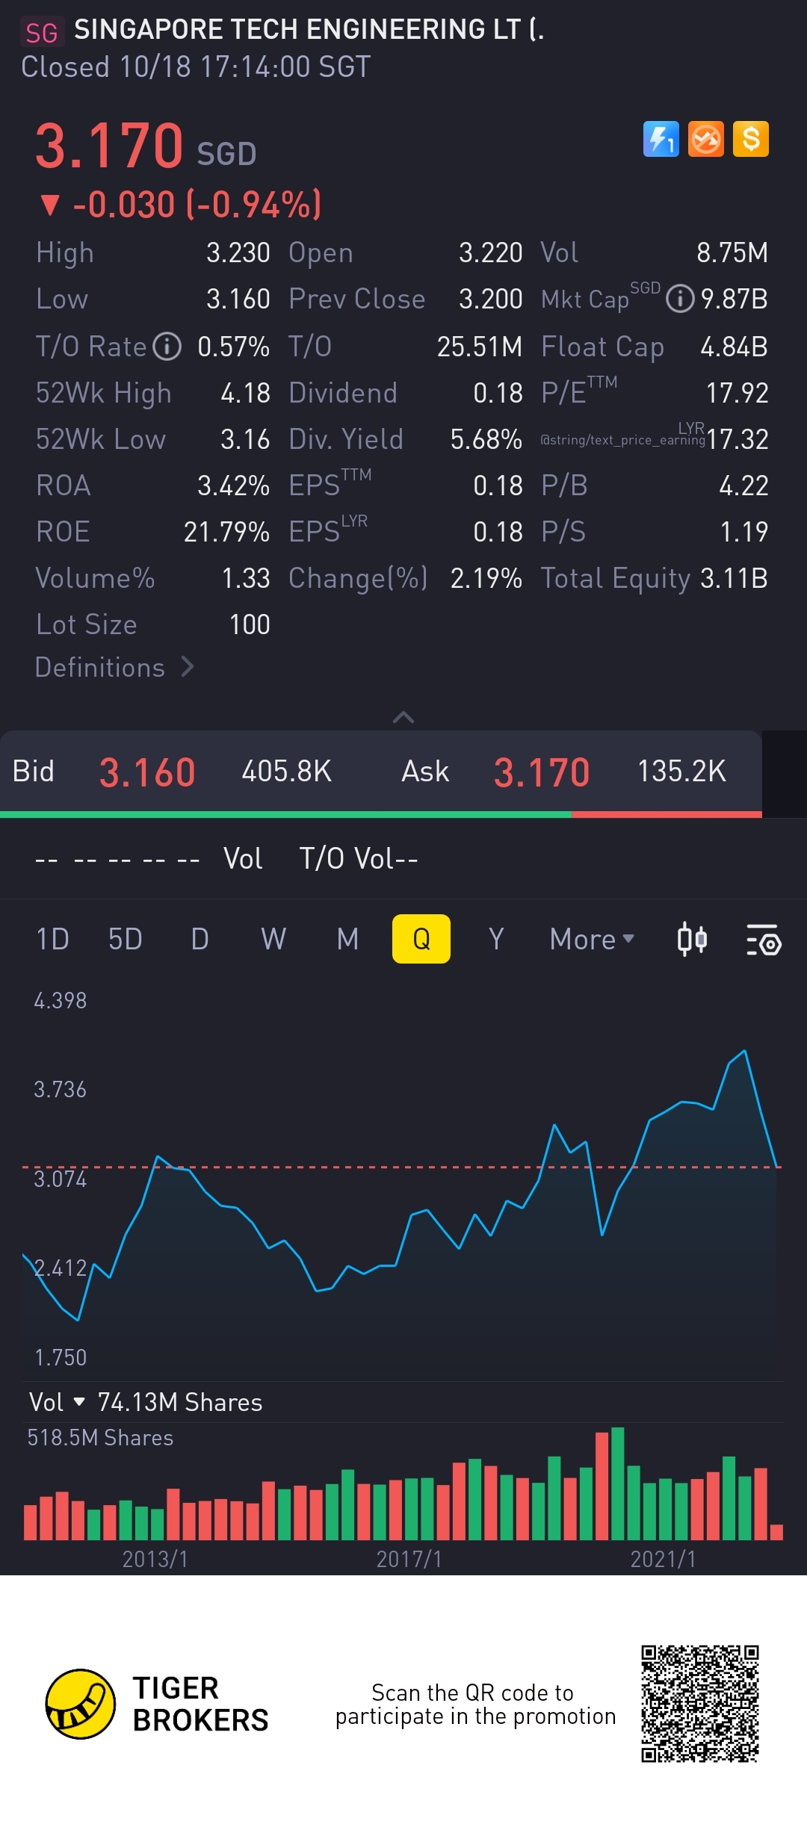Viewport: 807px width, 1833px height.
Task: Open the Mkt Cap info icon
Action: pyautogui.click(x=680, y=300)
